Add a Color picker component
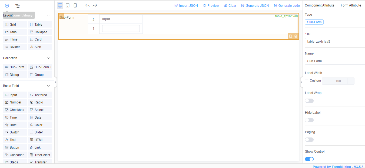The image size is (365, 168). [40, 125]
